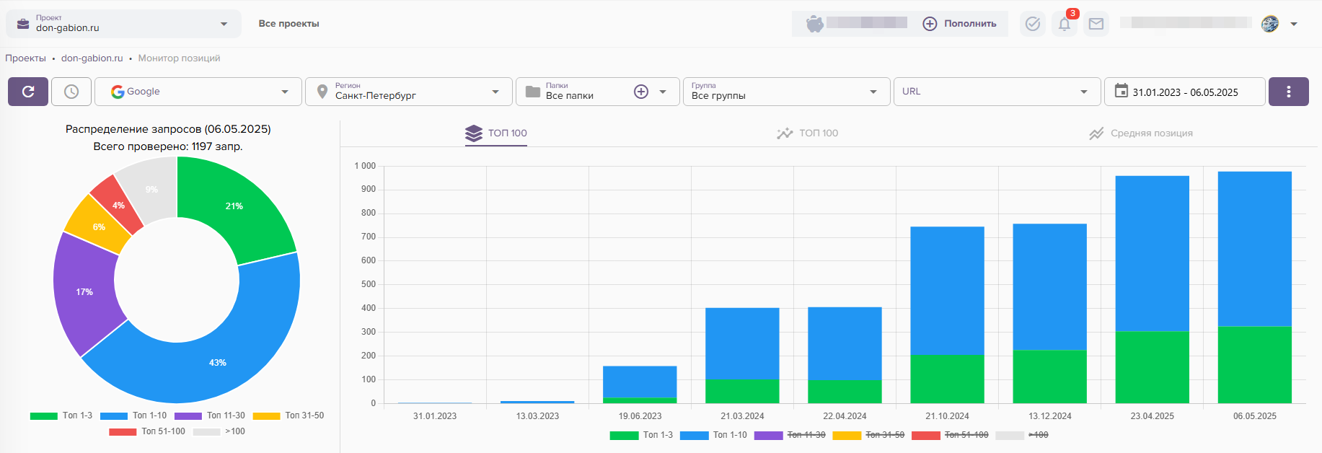This screenshot has width=1322, height=453.
Task: Click the checkmark tasks icon
Action: [x=1033, y=24]
